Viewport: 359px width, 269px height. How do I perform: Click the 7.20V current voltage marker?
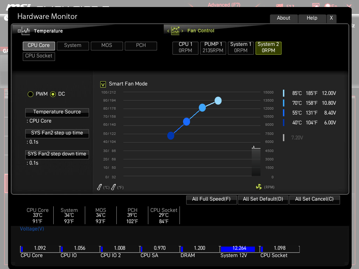pyautogui.click(x=284, y=137)
